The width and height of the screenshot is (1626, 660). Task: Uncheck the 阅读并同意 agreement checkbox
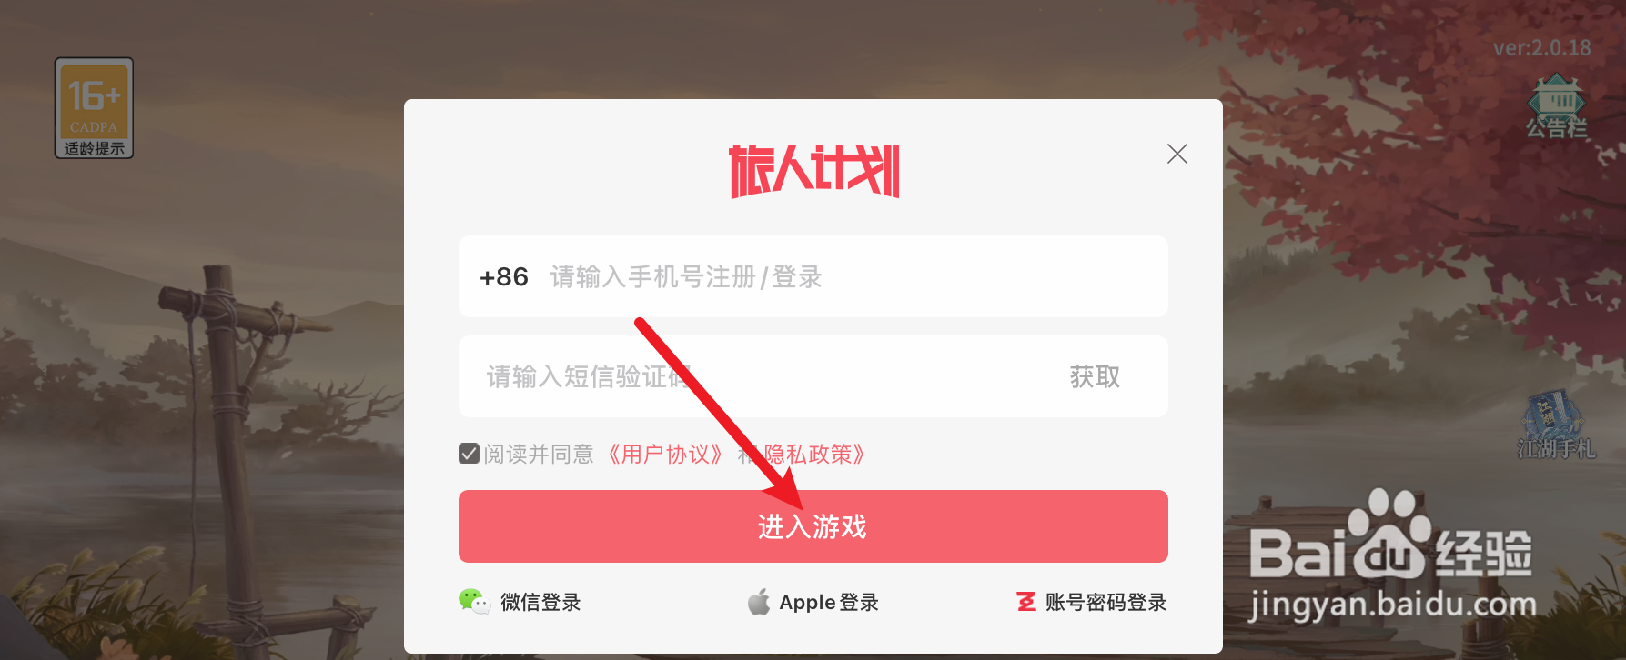click(x=469, y=453)
